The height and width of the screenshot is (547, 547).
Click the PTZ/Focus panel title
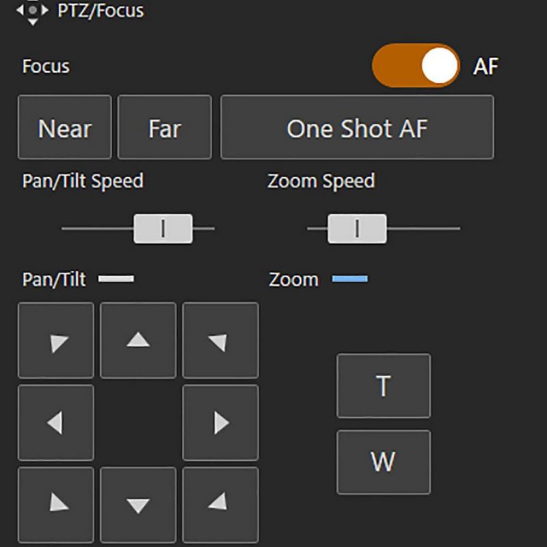pos(101,10)
